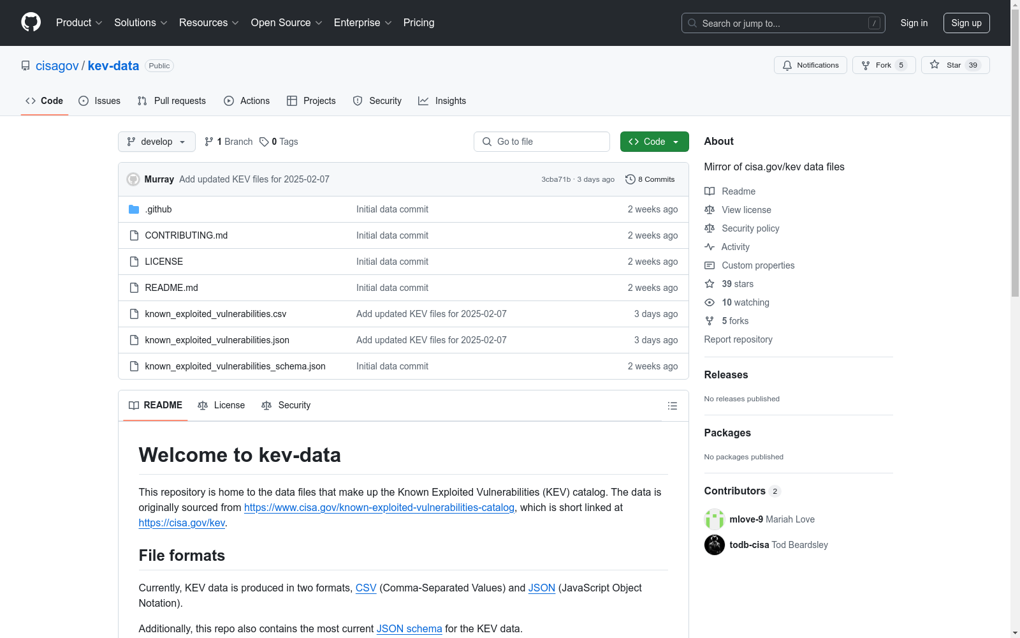Open the Packages heading link
The image size is (1020, 638).
coord(727,433)
